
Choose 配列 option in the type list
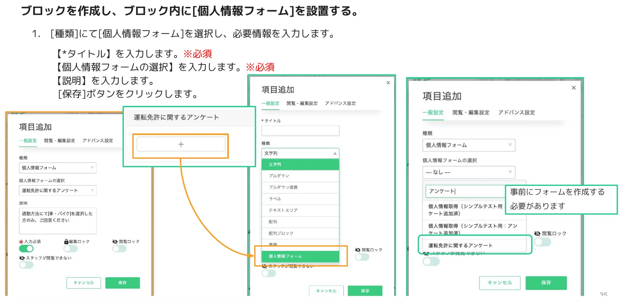(300, 222)
